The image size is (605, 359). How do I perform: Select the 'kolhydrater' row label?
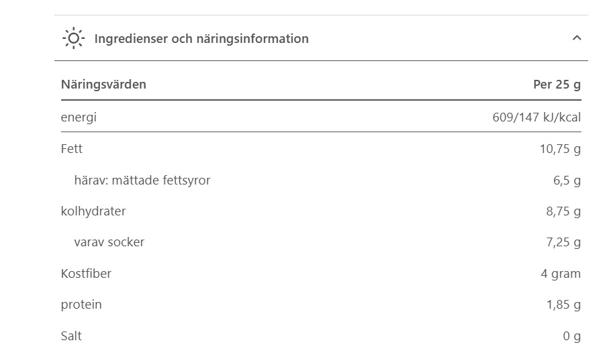[93, 211]
